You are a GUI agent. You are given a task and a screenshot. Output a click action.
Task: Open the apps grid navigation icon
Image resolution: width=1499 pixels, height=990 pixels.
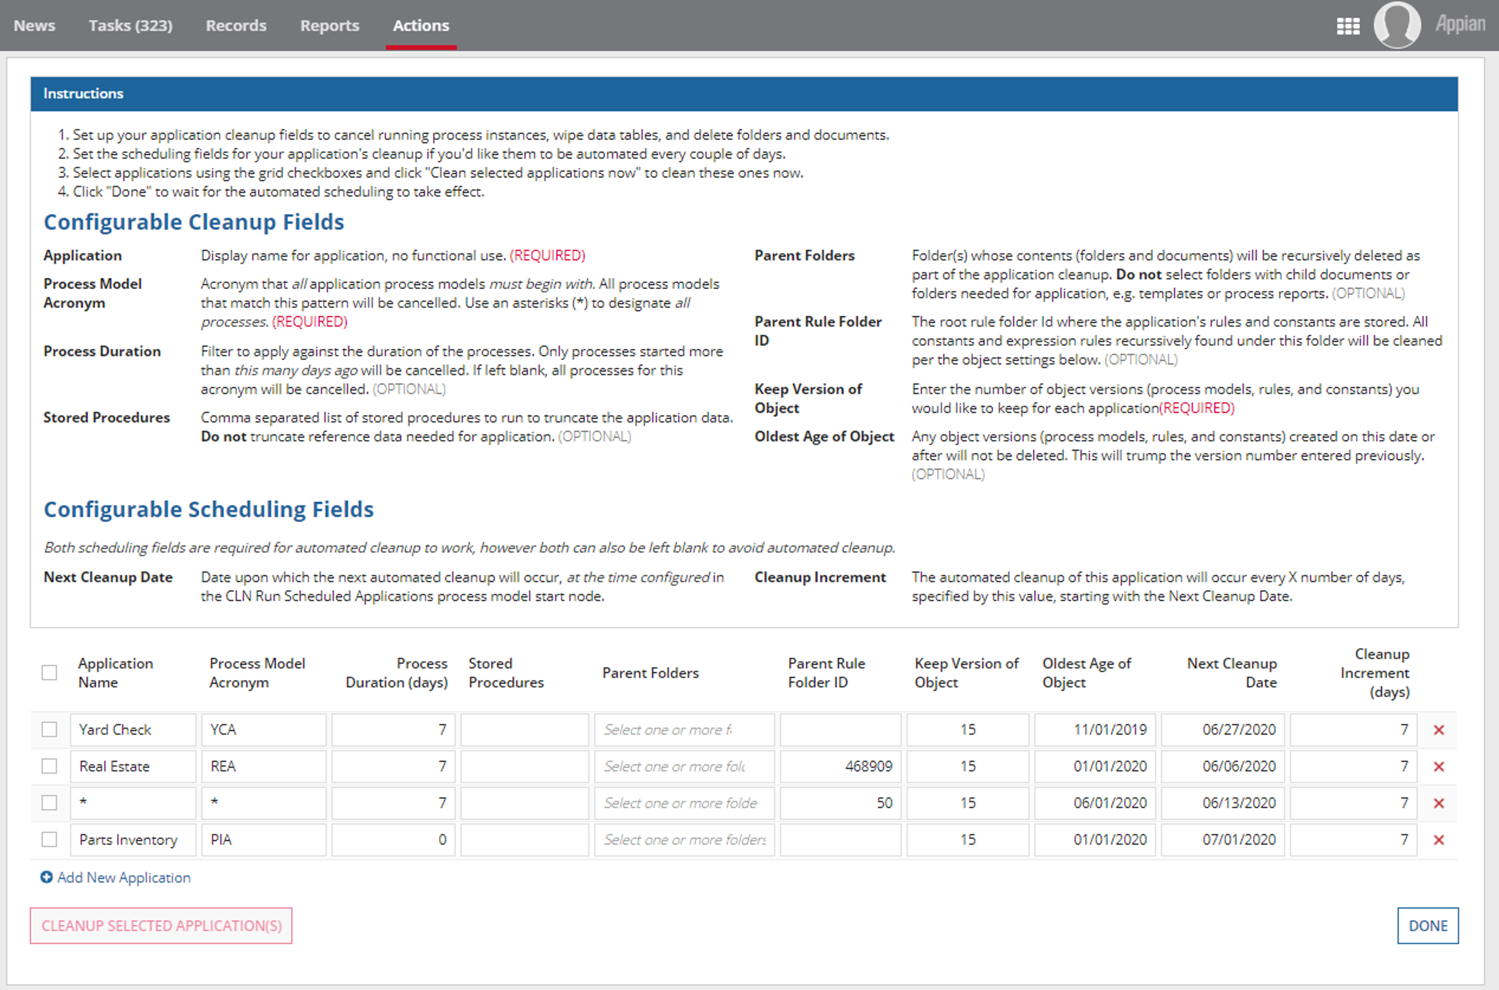point(1348,26)
